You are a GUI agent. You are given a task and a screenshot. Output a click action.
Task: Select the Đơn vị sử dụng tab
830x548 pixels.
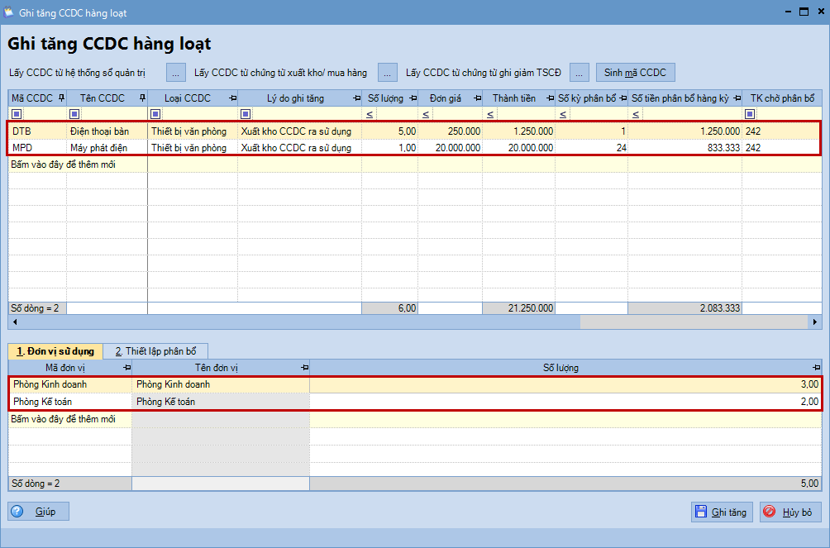(55, 351)
